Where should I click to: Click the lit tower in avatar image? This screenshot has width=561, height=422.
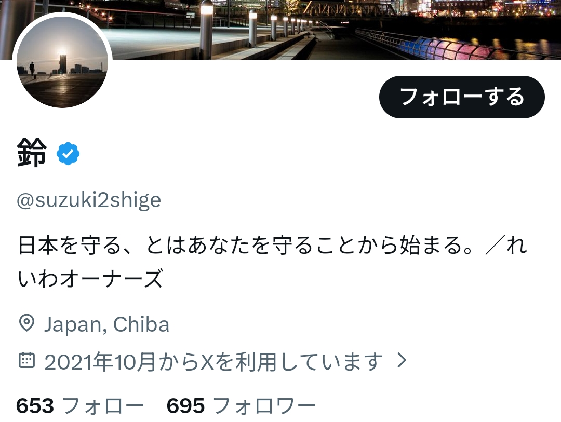click(63, 63)
